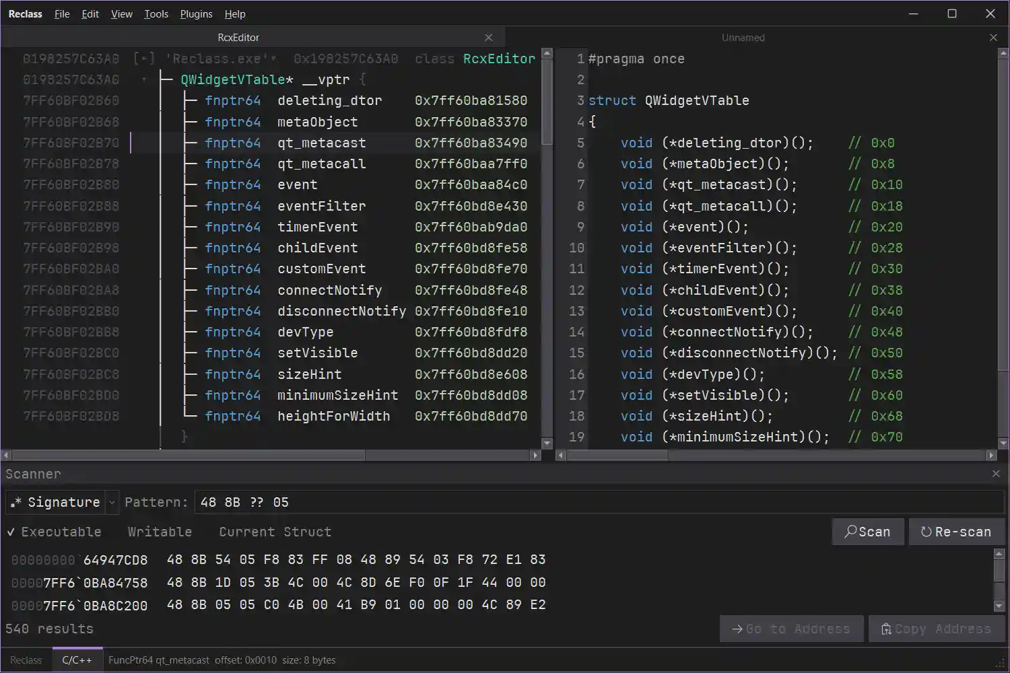This screenshot has width=1010, height=673.
Task: Open the Signature mode dropdown chevron
Action: click(x=111, y=502)
